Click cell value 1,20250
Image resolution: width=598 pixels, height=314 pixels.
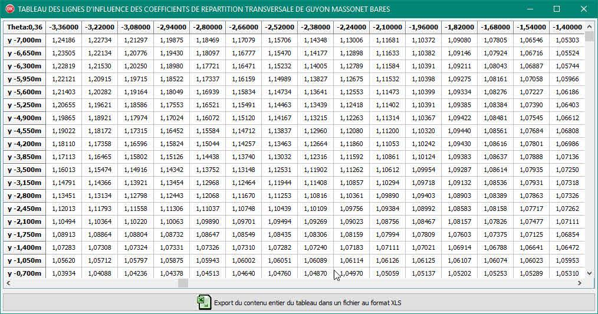(136, 66)
